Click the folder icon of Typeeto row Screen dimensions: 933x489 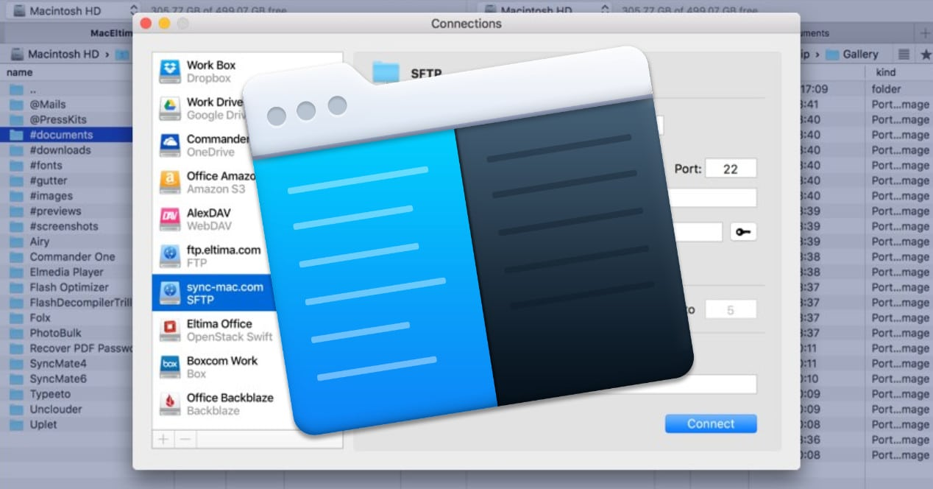(x=16, y=394)
